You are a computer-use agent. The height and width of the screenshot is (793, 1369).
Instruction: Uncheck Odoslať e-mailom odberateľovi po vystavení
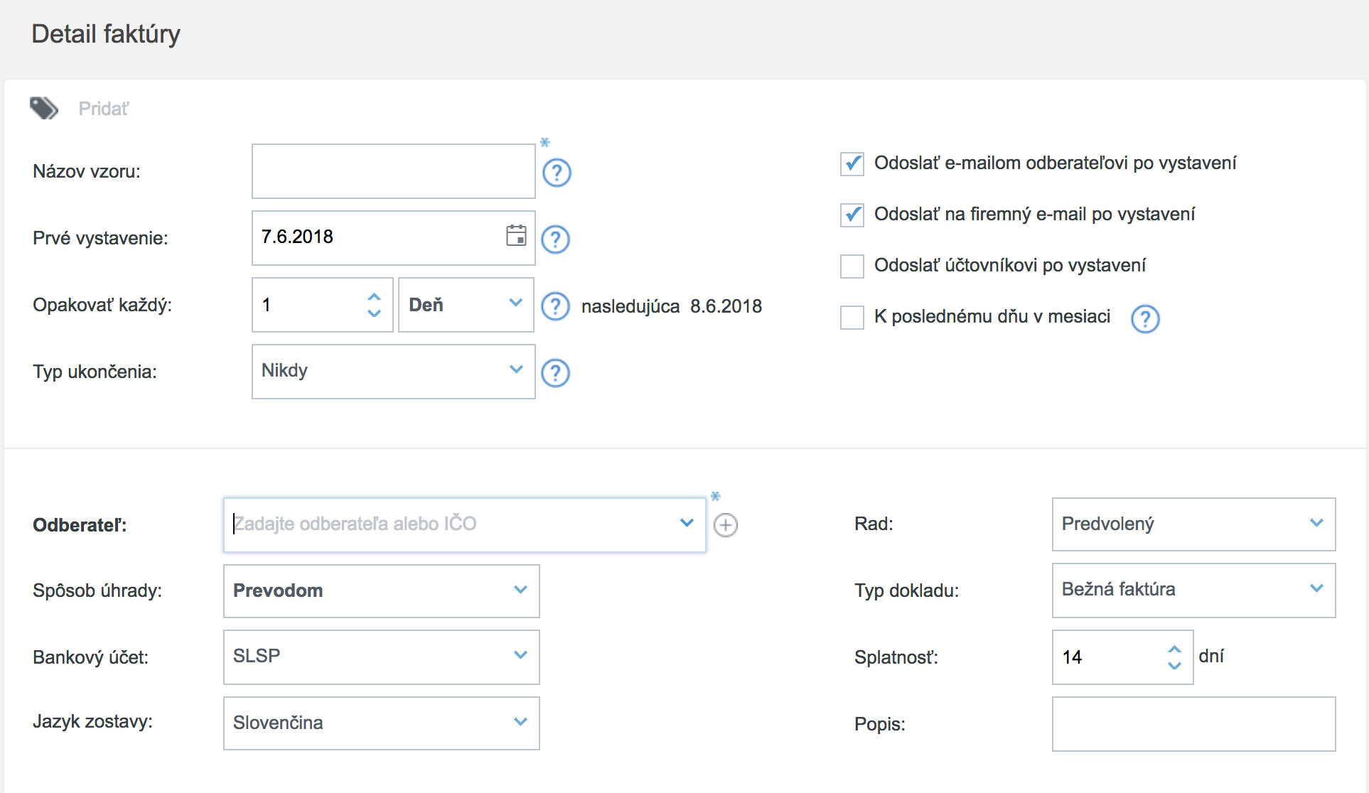tap(852, 164)
